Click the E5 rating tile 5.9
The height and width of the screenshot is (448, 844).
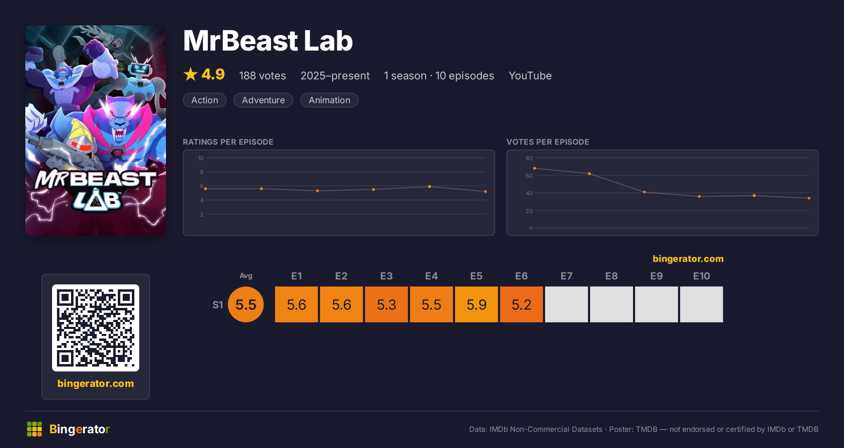tap(477, 304)
